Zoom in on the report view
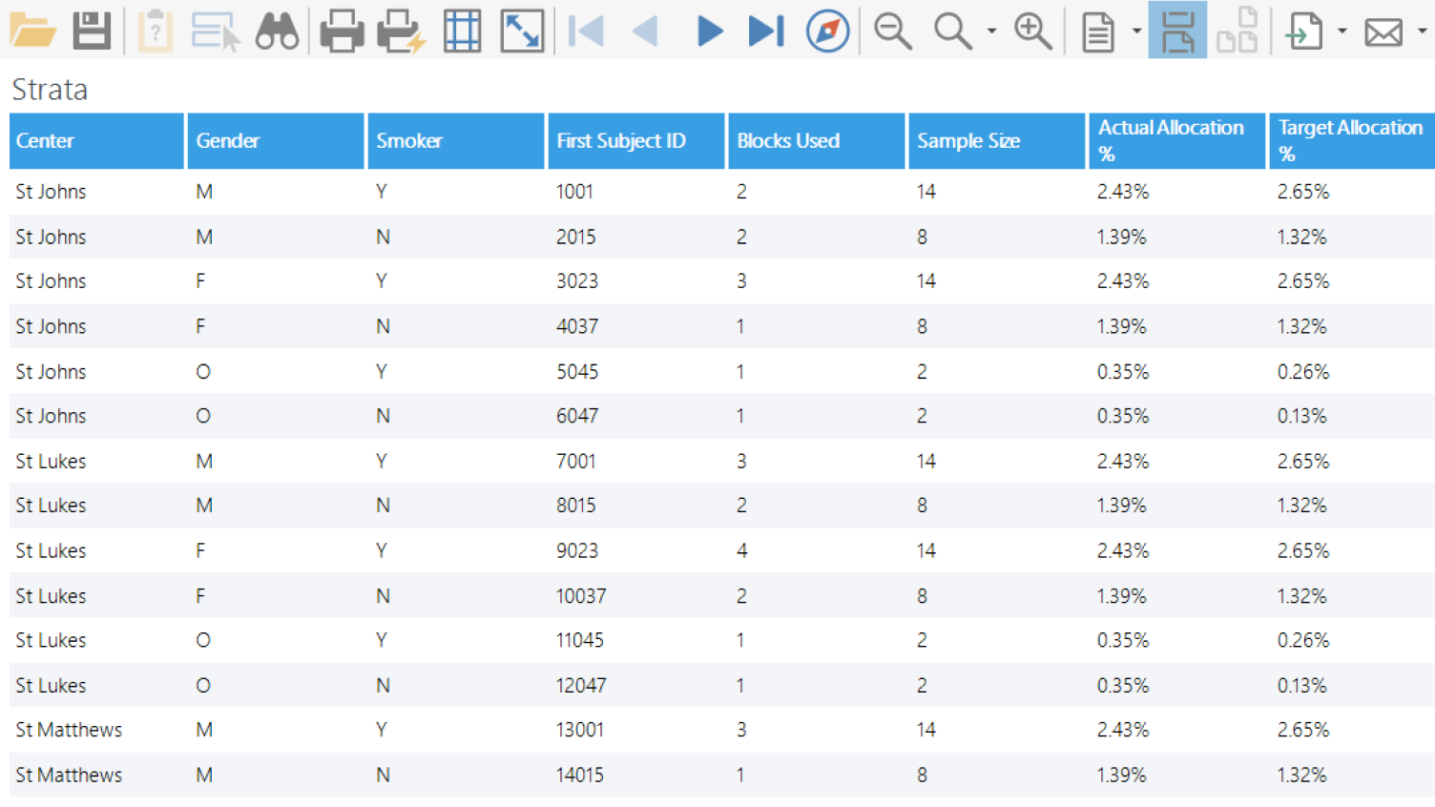The height and width of the screenshot is (807, 1435). tap(1033, 31)
